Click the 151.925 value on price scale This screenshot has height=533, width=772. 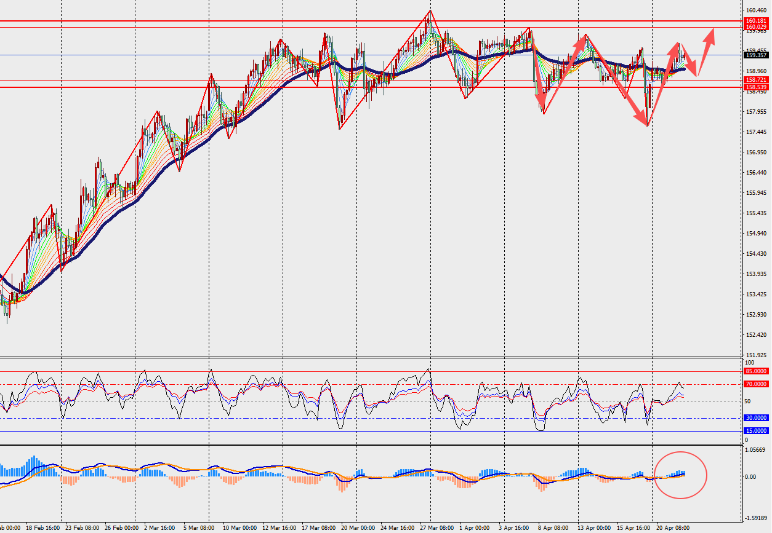pos(755,355)
